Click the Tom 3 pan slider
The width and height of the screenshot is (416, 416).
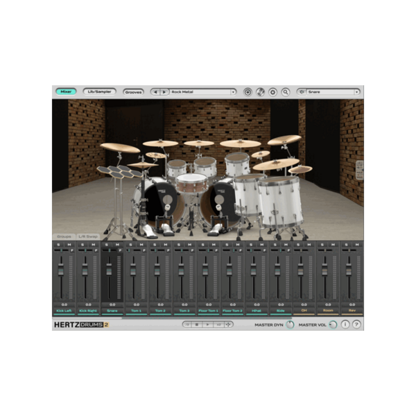(182, 250)
